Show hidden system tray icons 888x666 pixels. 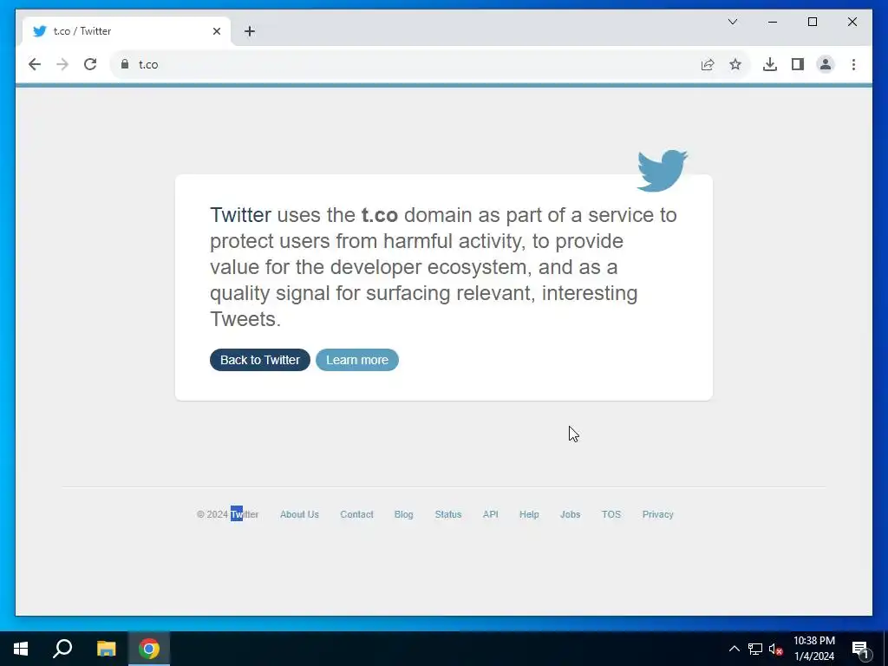[x=734, y=649]
